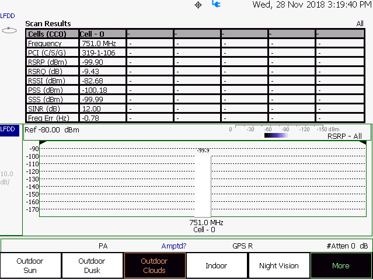Click the -100.18 PSS value
This screenshot has width=373, height=280.
coord(95,90)
